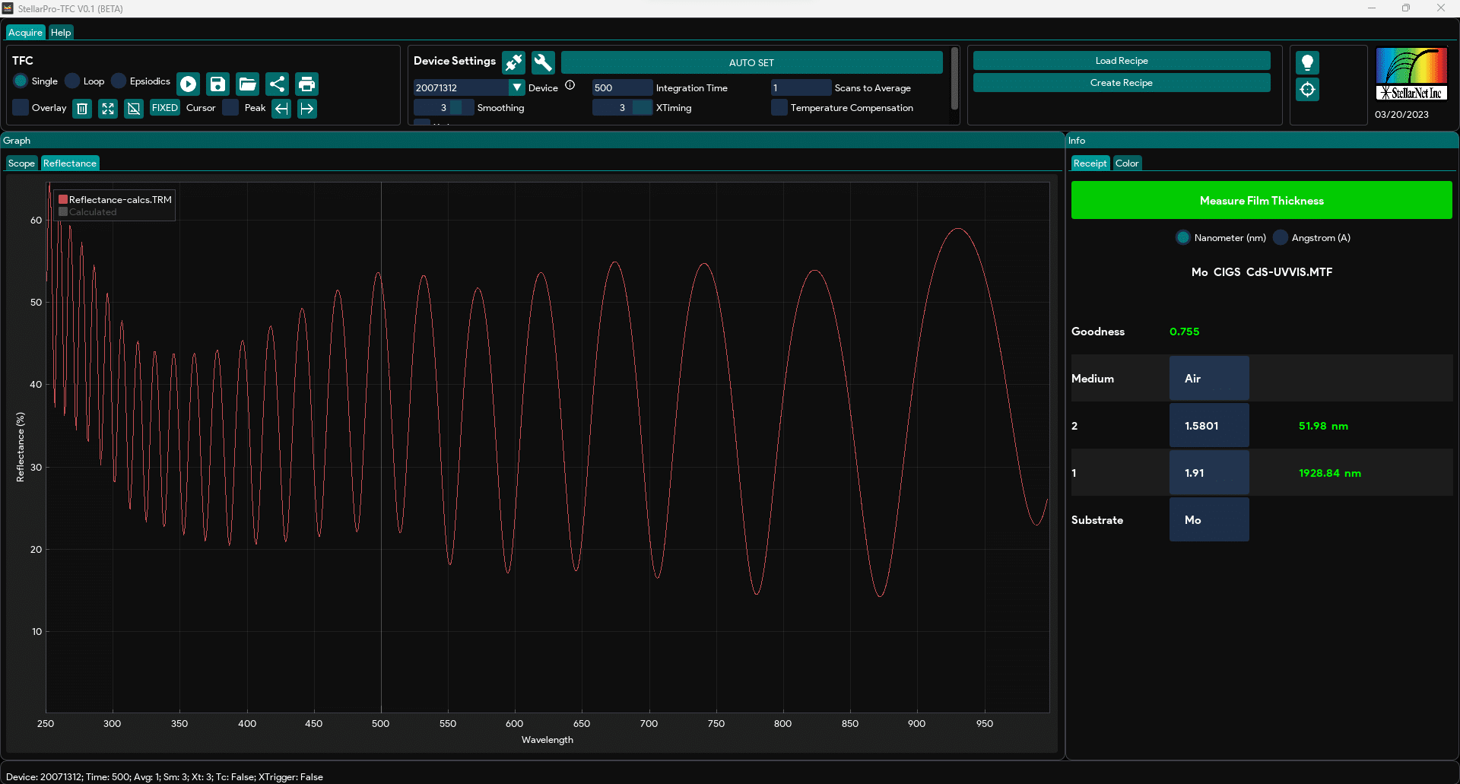
Task: Click the plug connect icon in Device Settings
Action: pos(514,62)
